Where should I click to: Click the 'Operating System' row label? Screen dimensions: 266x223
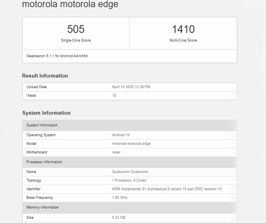pos(41,135)
